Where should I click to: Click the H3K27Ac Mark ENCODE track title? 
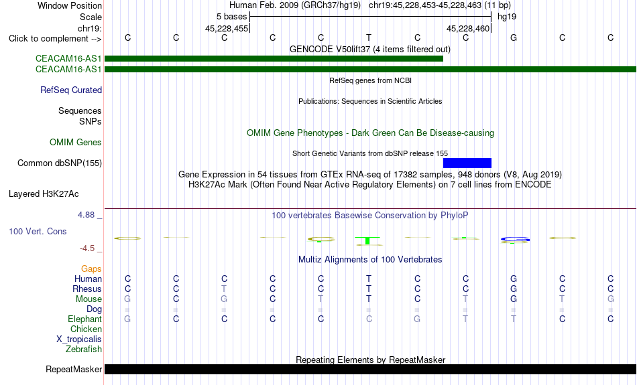click(x=370, y=185)
